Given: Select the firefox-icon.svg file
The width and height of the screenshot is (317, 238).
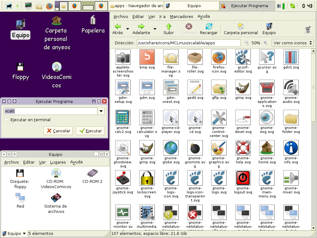Looking at the screenshot, I should pos(219,57).
